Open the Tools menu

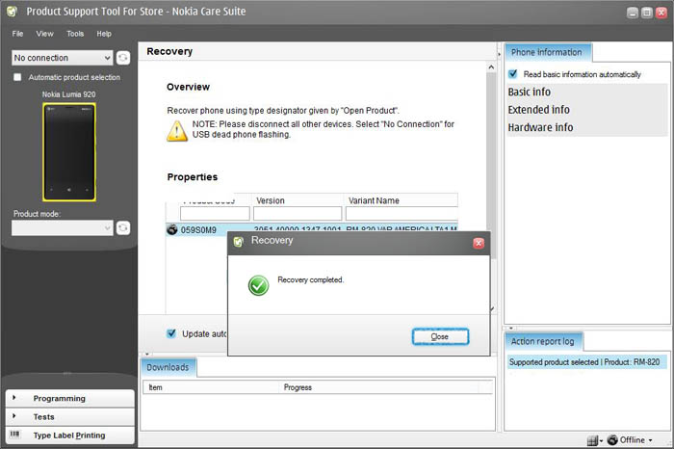click(x=75, y=34)
